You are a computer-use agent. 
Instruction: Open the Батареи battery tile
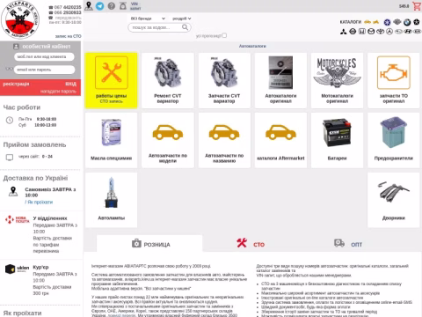click(337, 140)
